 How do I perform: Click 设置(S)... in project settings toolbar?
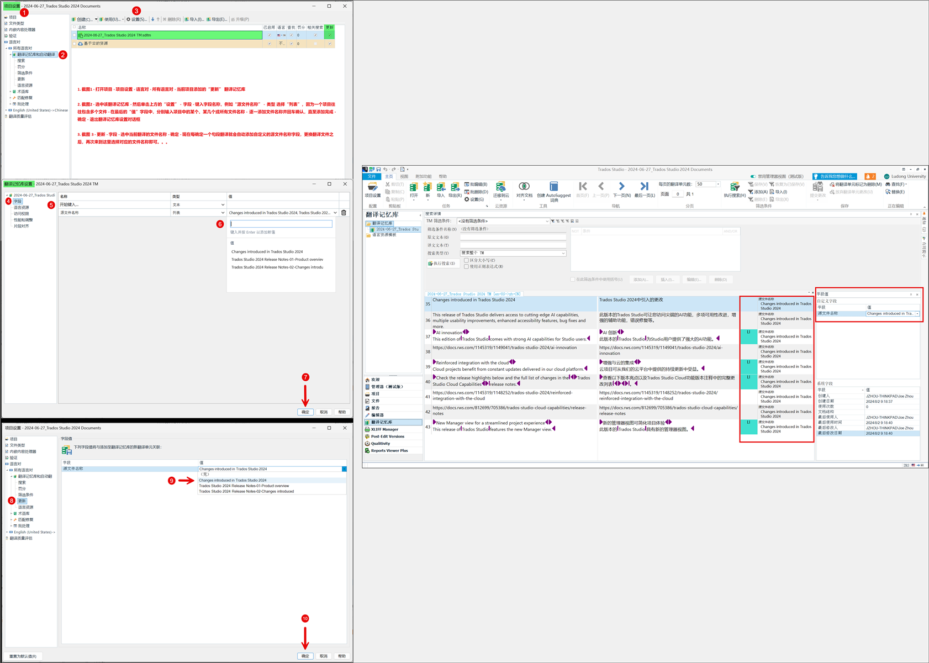click(136, 19)
